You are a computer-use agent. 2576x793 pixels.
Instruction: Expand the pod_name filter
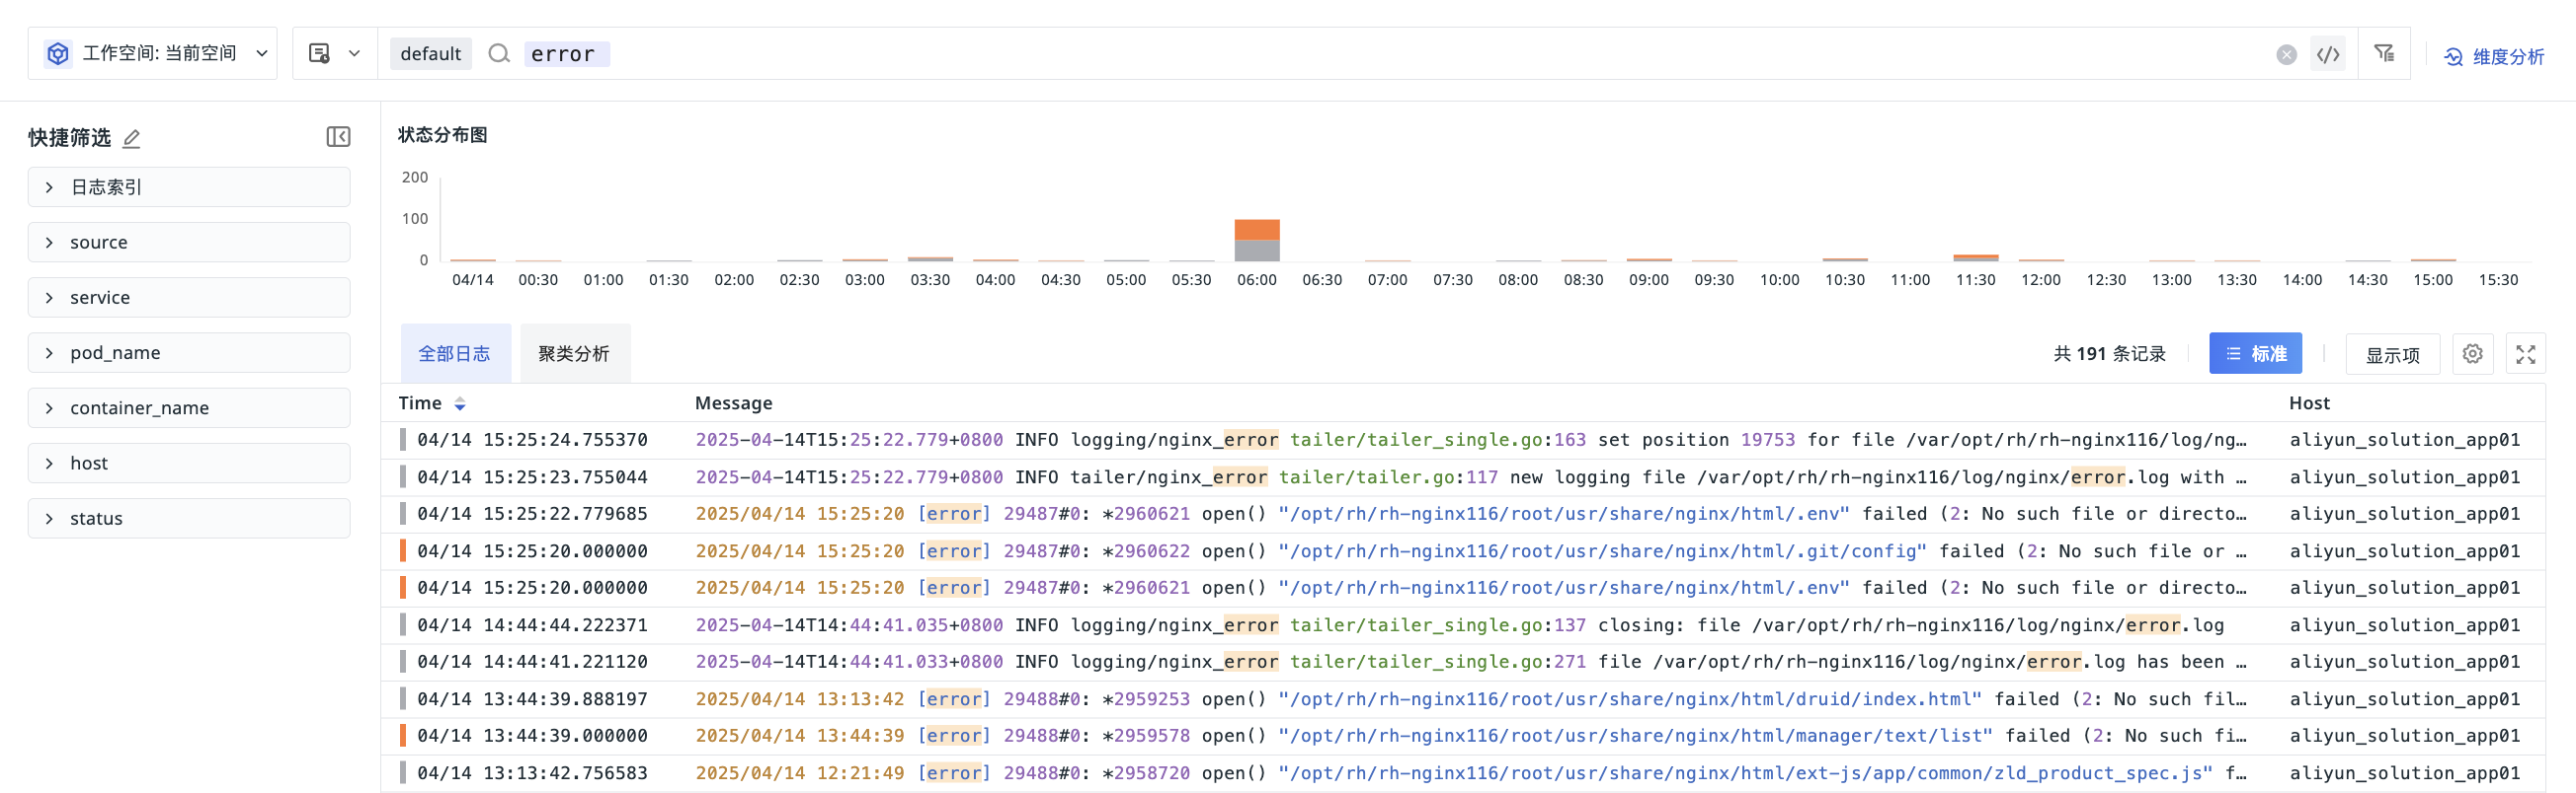pyautogui.click(x=189, y=352)
